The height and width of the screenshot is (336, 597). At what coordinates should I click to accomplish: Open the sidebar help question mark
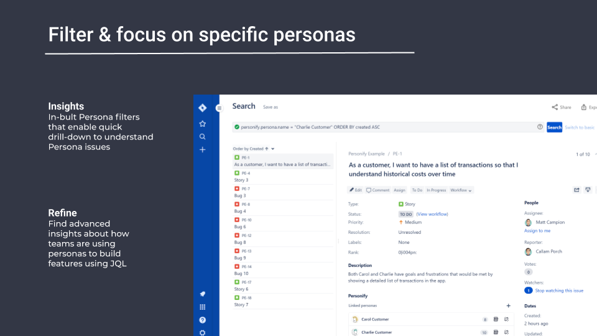pos(203,320)
